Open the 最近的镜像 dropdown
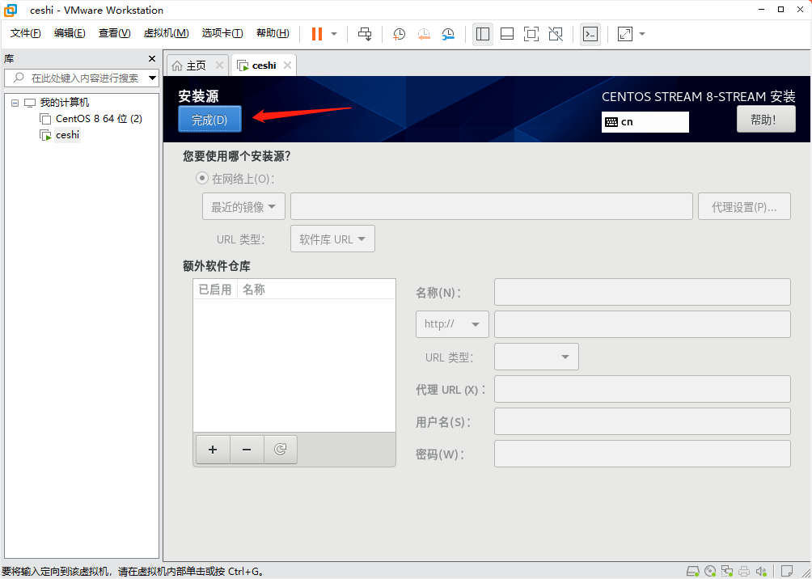The width and height of the screenshot is (812, 579). (x=243, y=207)
